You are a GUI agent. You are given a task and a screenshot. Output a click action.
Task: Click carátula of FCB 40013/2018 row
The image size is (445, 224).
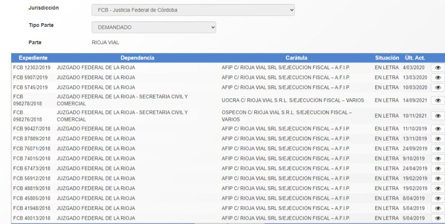click(x=286, y=218)
